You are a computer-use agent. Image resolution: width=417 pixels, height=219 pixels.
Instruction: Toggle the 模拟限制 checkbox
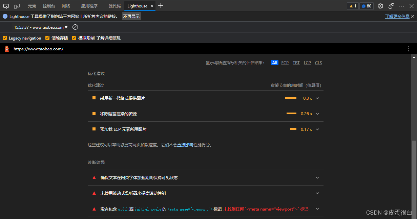pyautogui.click(x=74, y=38)
